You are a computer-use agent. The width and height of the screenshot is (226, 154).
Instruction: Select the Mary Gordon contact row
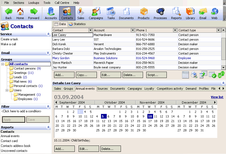(136, 58)
